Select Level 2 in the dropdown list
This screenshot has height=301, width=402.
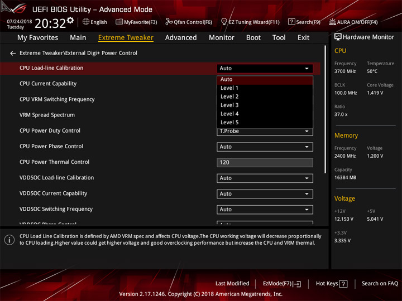(265, 97)
